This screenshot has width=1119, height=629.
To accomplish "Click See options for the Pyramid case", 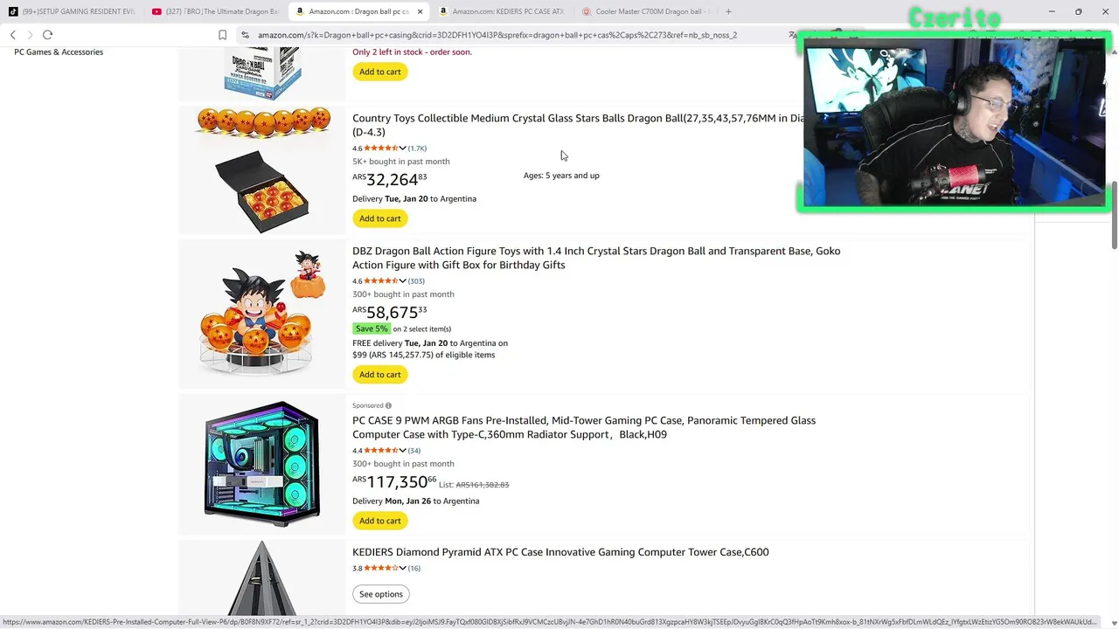I will (x=381, y=594).
